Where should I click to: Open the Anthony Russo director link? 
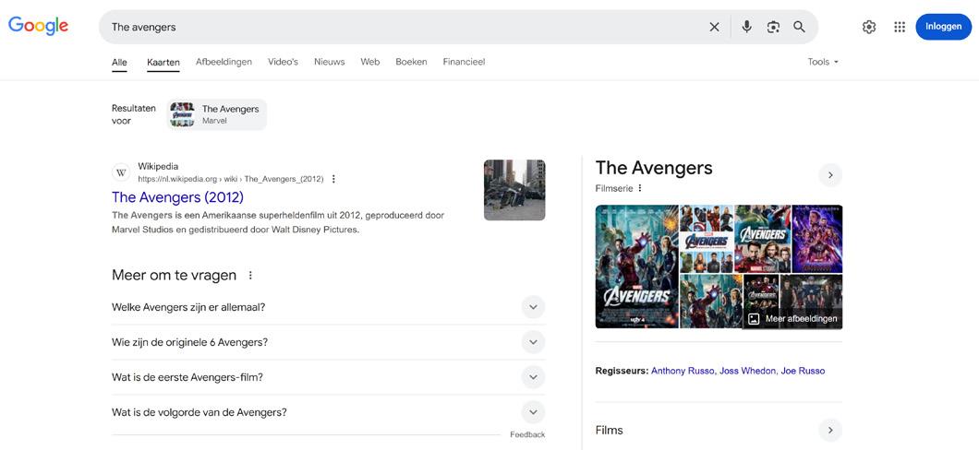point(683,371)
